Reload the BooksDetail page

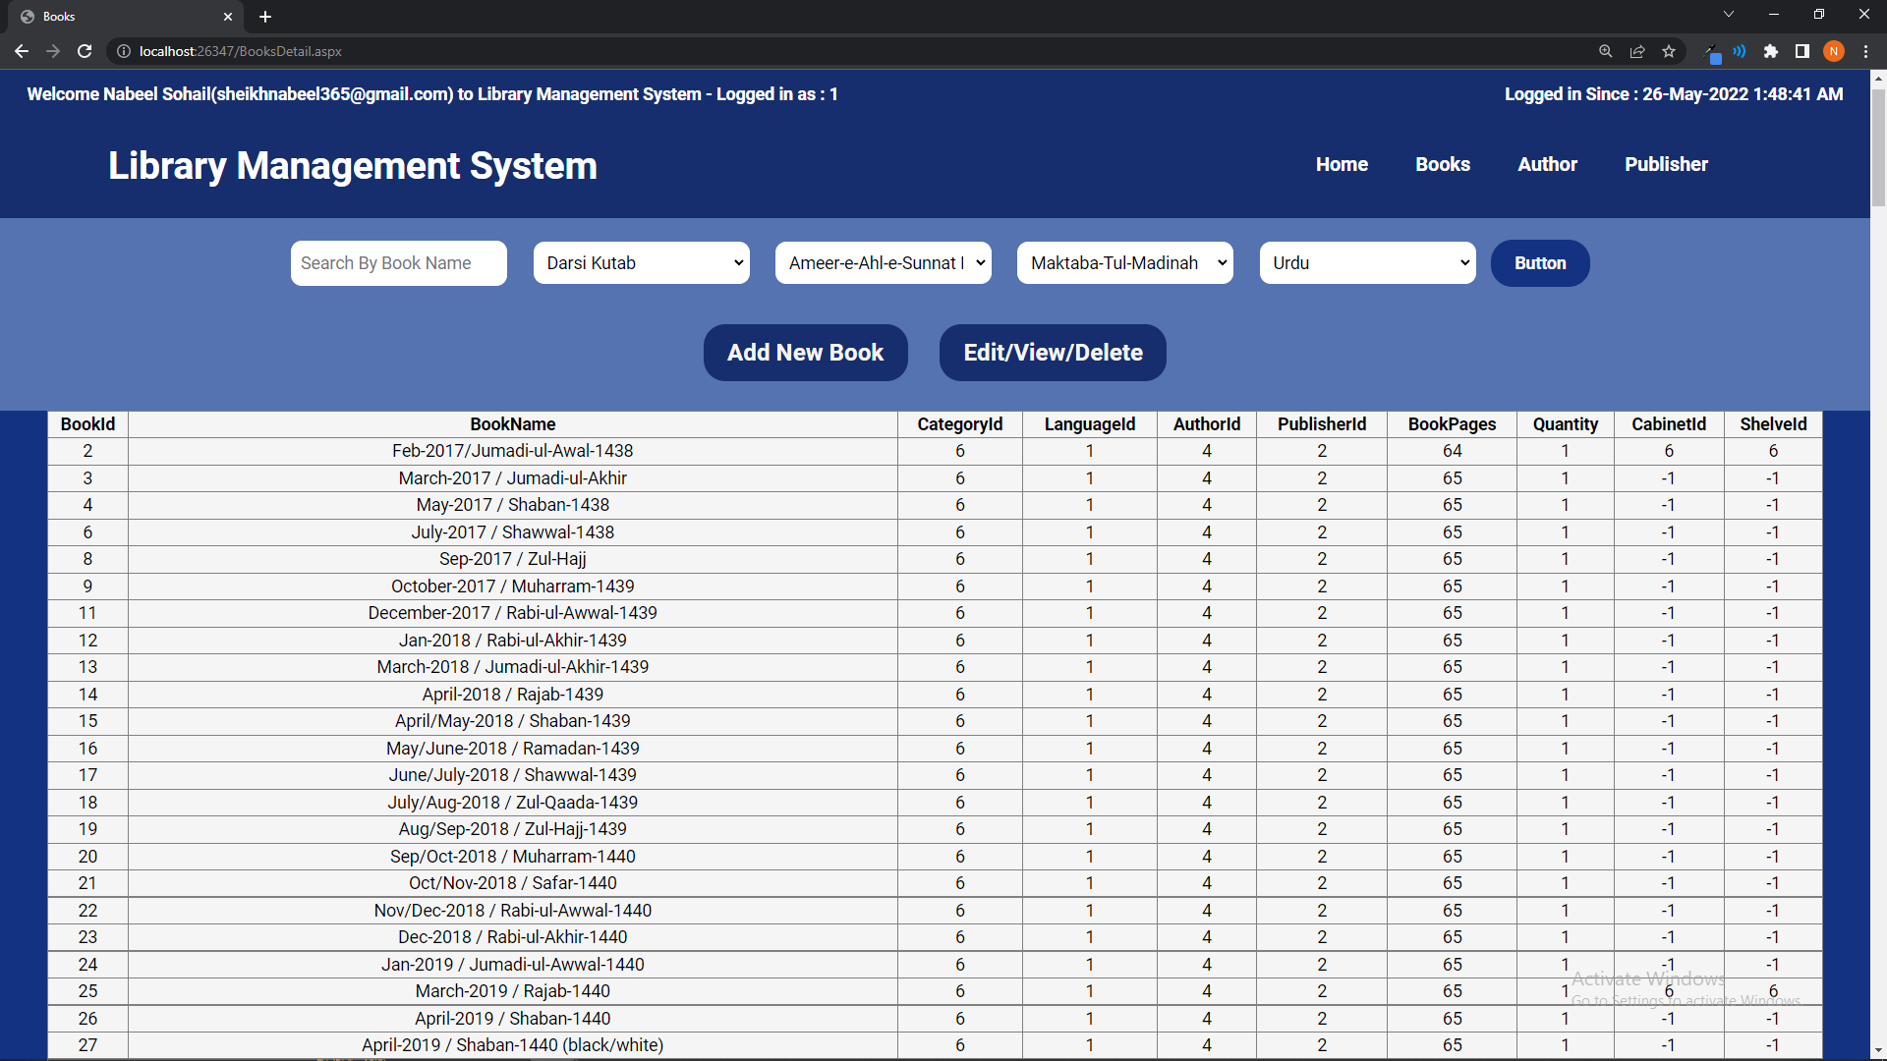[85, 51]
